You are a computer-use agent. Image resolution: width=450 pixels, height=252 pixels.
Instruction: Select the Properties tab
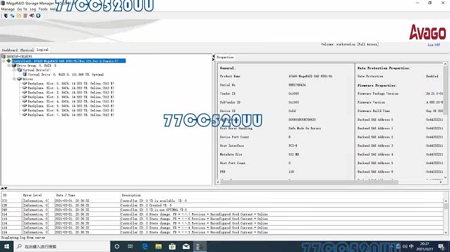point(225,57)
